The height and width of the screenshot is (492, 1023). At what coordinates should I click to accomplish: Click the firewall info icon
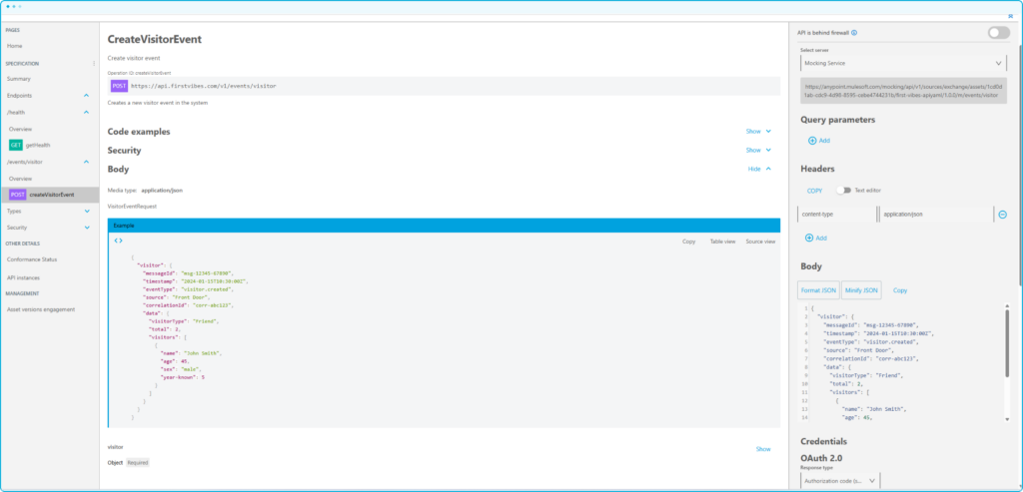click(854, 33)
